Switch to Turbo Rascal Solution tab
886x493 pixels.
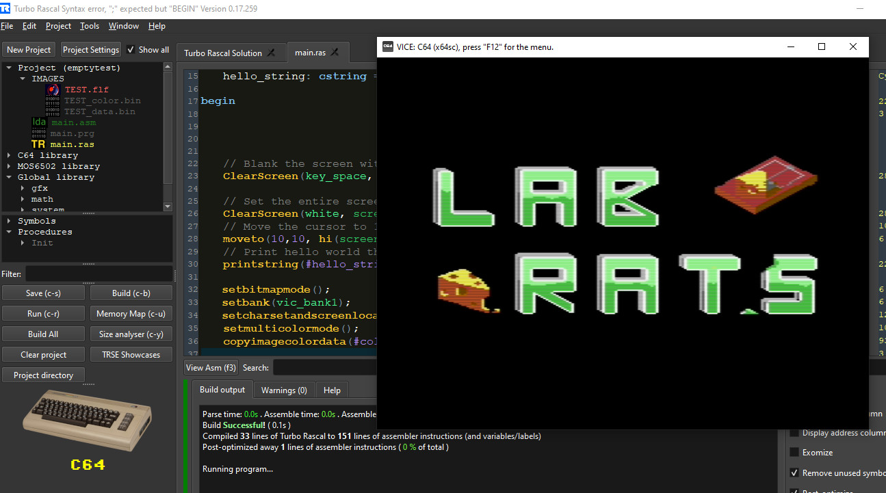pyautogui.click(x=231, y=53)
